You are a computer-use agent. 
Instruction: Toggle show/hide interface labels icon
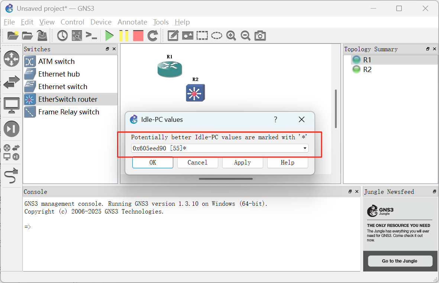(77, 36)
